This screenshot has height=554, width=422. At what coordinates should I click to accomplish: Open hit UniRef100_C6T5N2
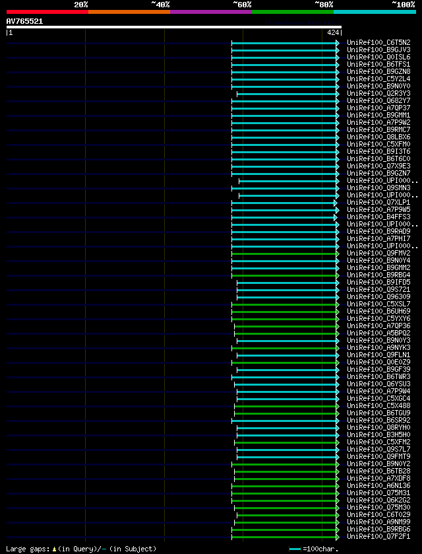point(378,43)
